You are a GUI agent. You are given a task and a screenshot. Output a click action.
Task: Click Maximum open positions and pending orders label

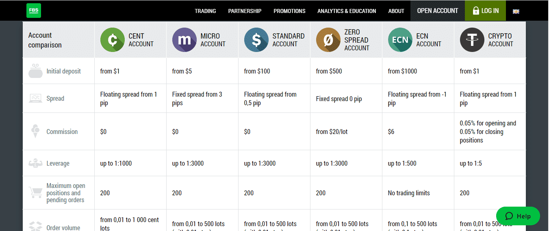66,193
